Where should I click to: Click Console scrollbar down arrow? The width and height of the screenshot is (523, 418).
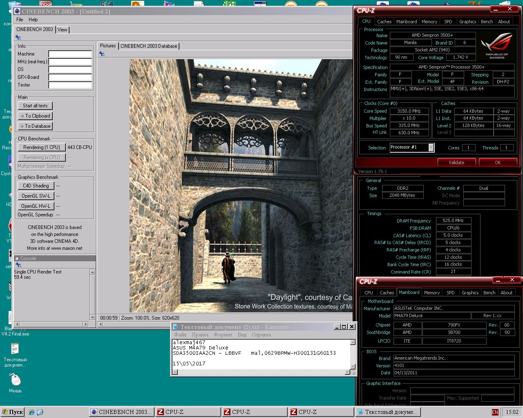click(x=92, y=318)
